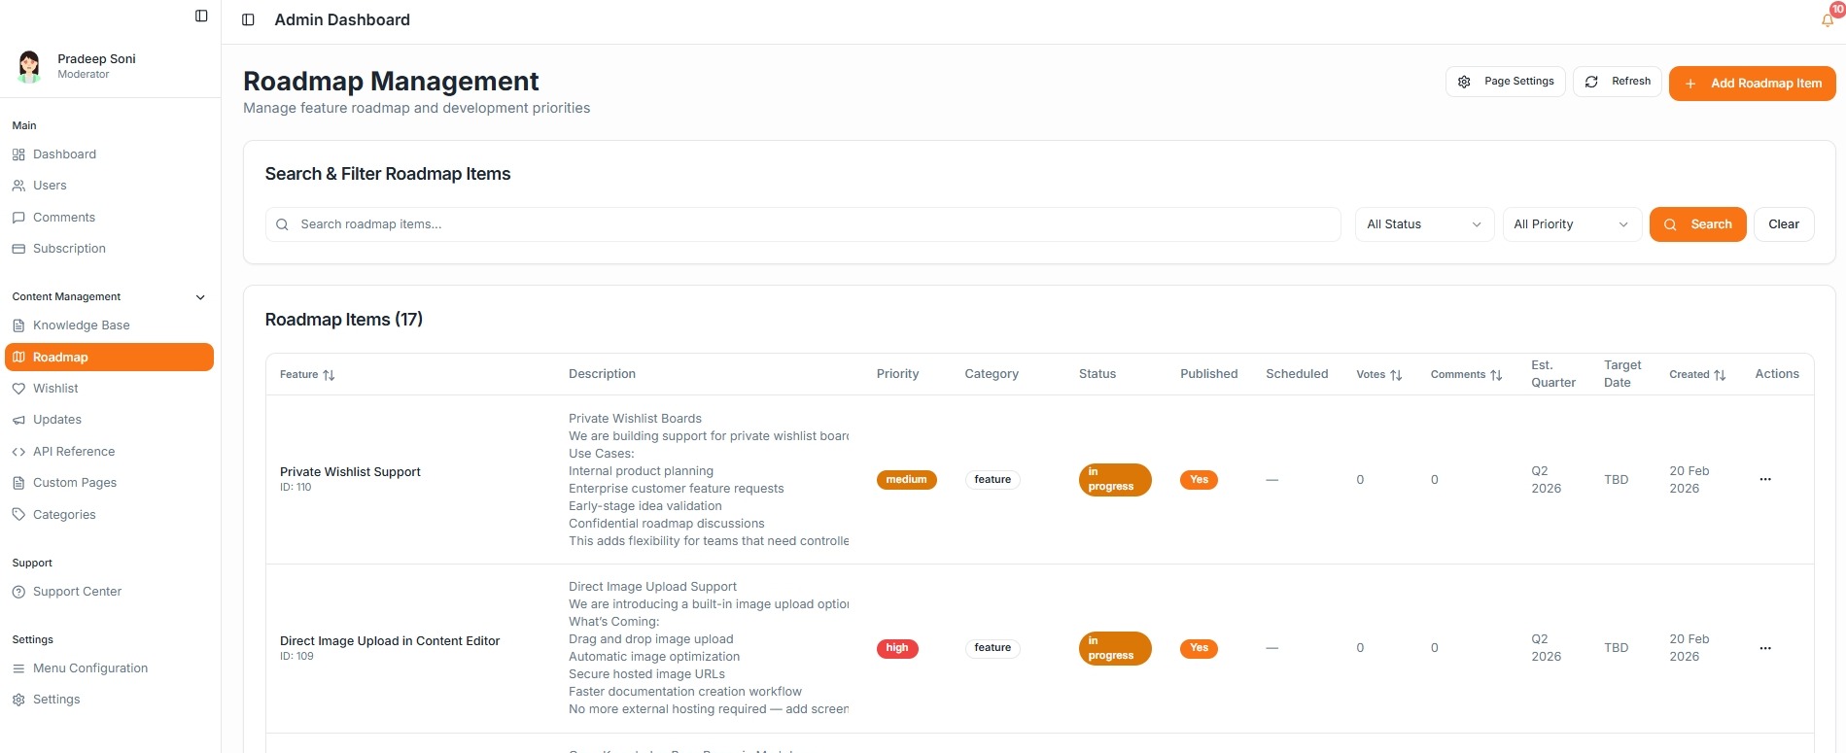Collapse the Content Management section
This screenshot has width=1846, height=753.
click(x=200, y=297)
